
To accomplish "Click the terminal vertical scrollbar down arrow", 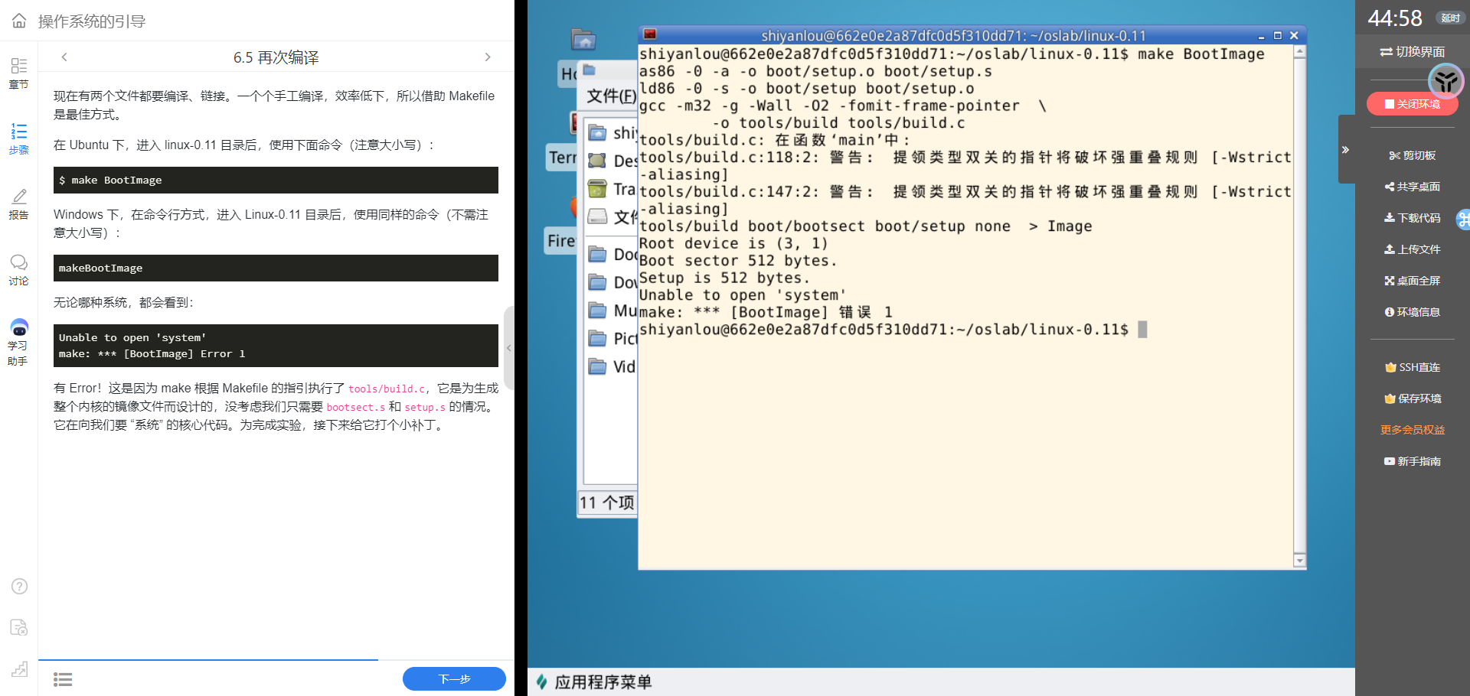I will [x=1299, y=561].
